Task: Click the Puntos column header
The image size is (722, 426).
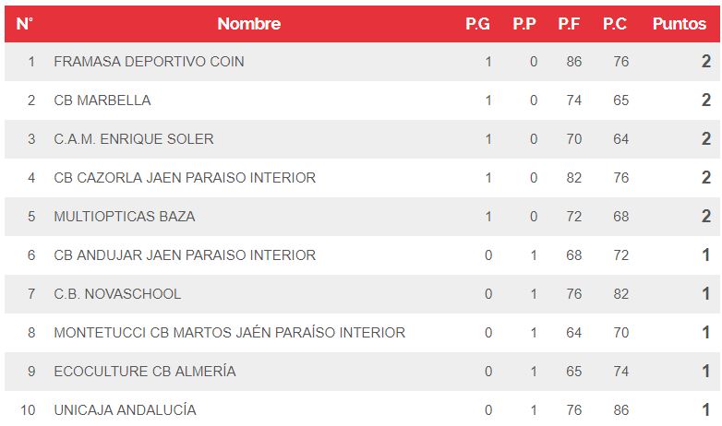Action: click(679, 24)
